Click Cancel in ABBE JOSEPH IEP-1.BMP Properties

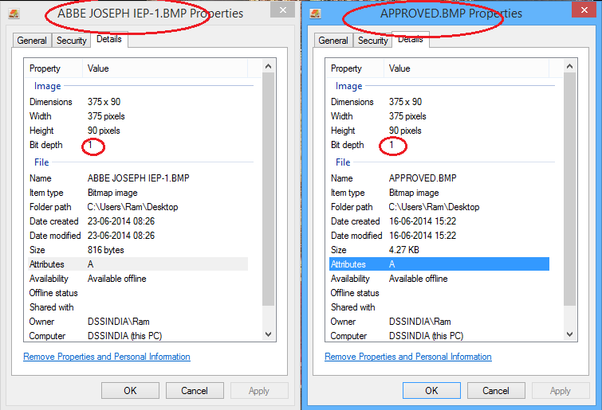(x=195, y=390)
